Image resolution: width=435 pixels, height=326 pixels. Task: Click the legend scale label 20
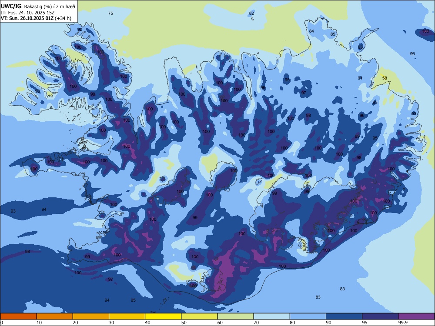(x=75, y=323)
